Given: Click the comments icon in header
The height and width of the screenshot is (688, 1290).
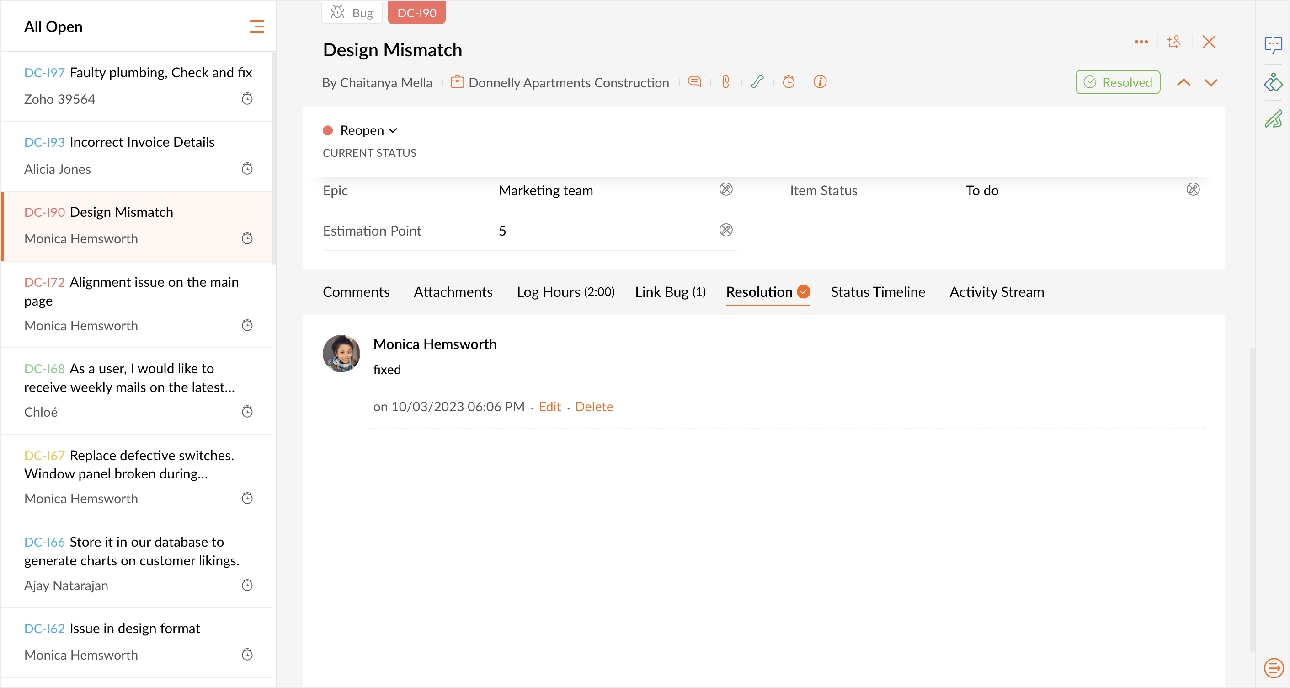Looking at the screenshot, I should tap(694, 82).
